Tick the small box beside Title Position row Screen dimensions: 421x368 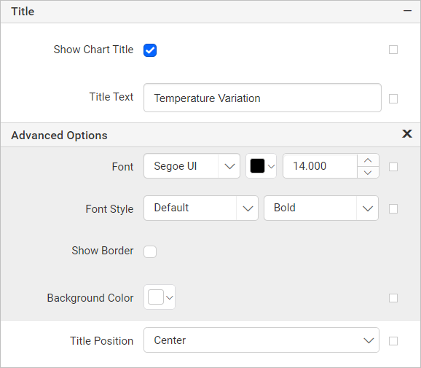pyautogui.click(x=393, y=341)
